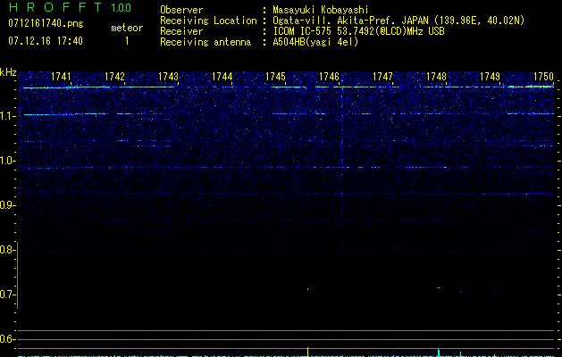The image size is (562, 357).
Task: Click the 1750 time axis label
Action: pyautogui.click(x=544, y=77)
